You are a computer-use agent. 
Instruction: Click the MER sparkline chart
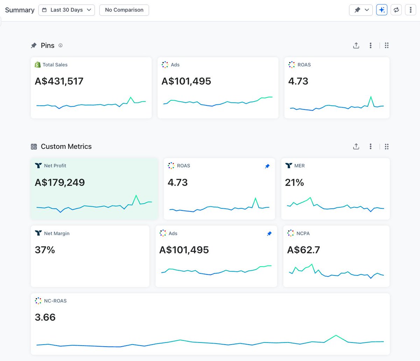click(x=335, y=205)
